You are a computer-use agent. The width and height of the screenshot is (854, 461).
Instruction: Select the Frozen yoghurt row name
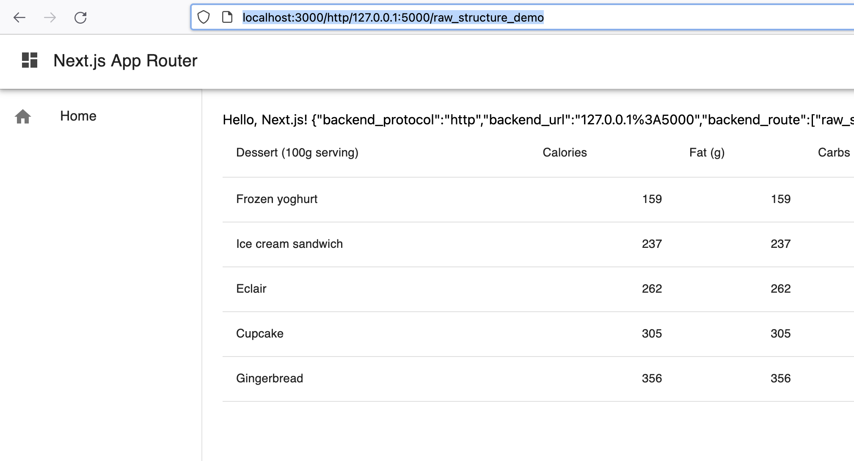[x=277, y=199]
